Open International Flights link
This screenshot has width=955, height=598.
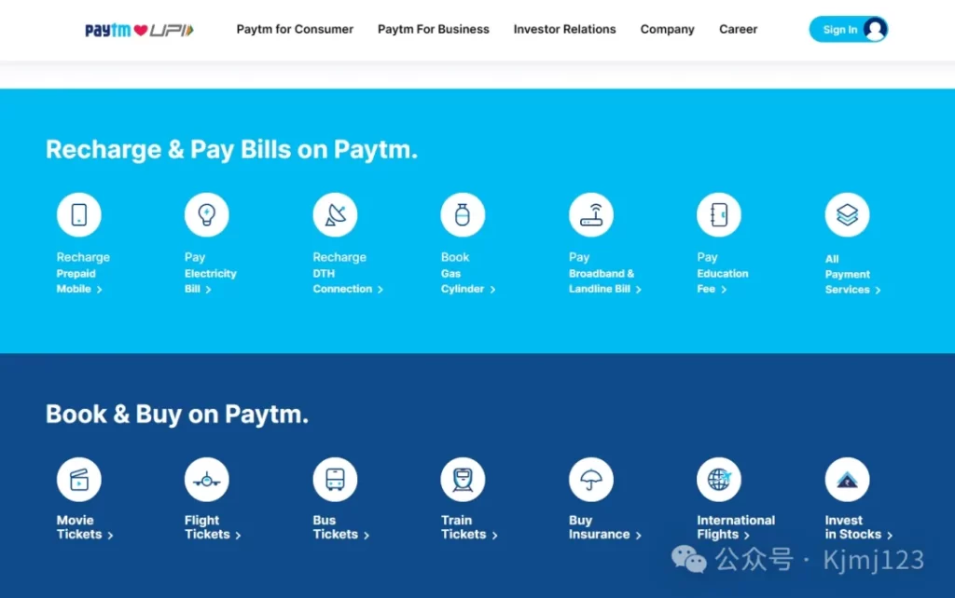point(736,527)
